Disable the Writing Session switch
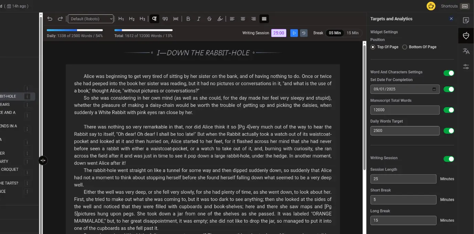Screen dimensions: 474x234 coord(449,159)
